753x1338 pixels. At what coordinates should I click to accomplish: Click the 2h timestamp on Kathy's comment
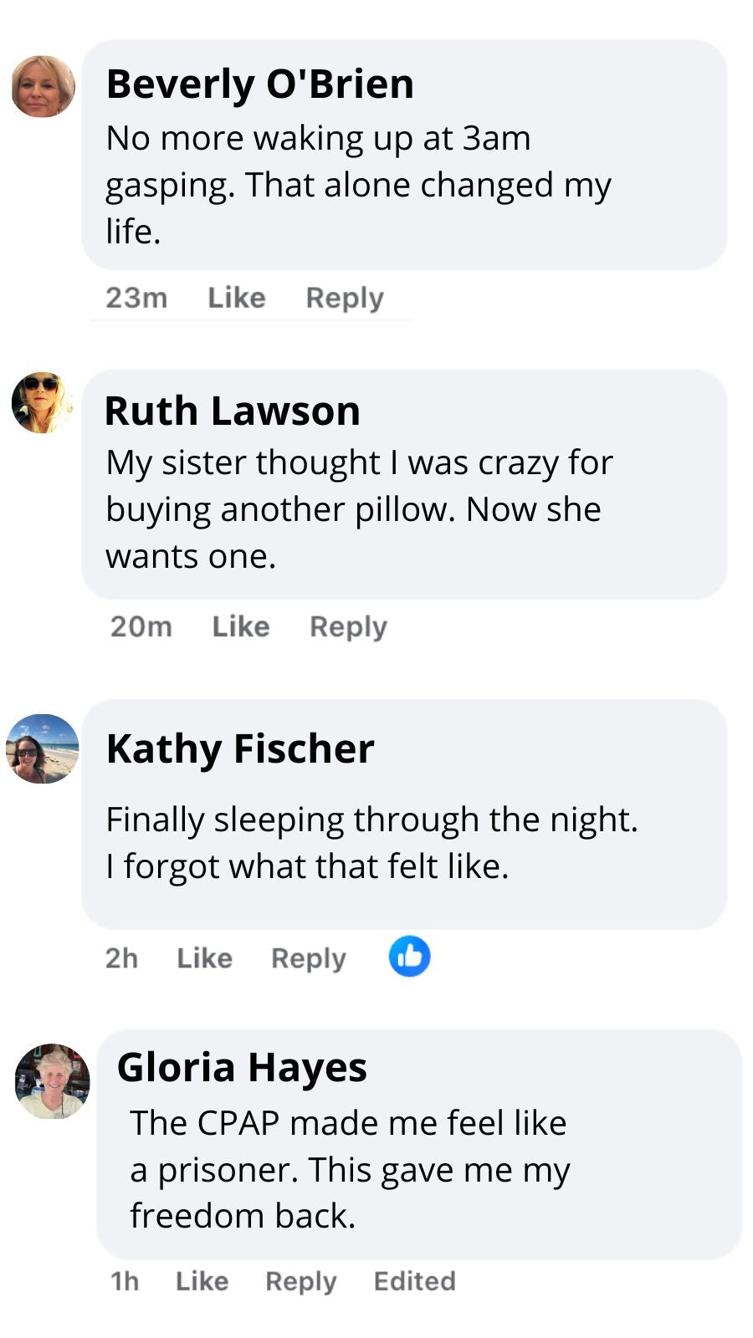(121, 958)
